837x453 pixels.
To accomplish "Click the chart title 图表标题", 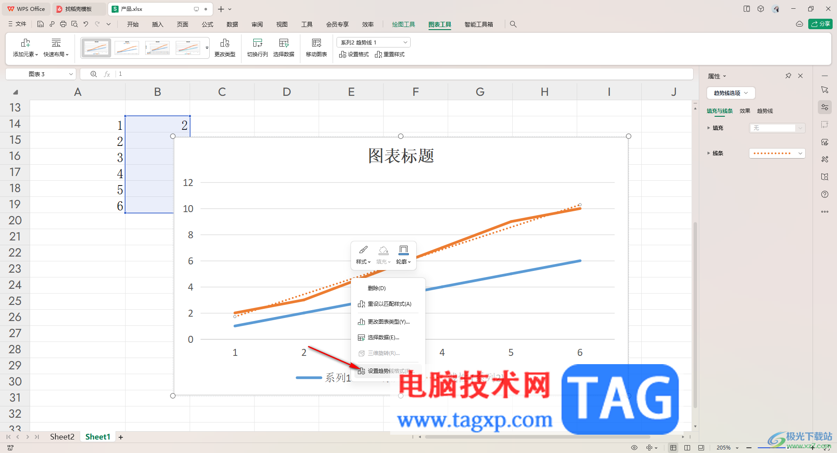I will click(x=401, y=156).
